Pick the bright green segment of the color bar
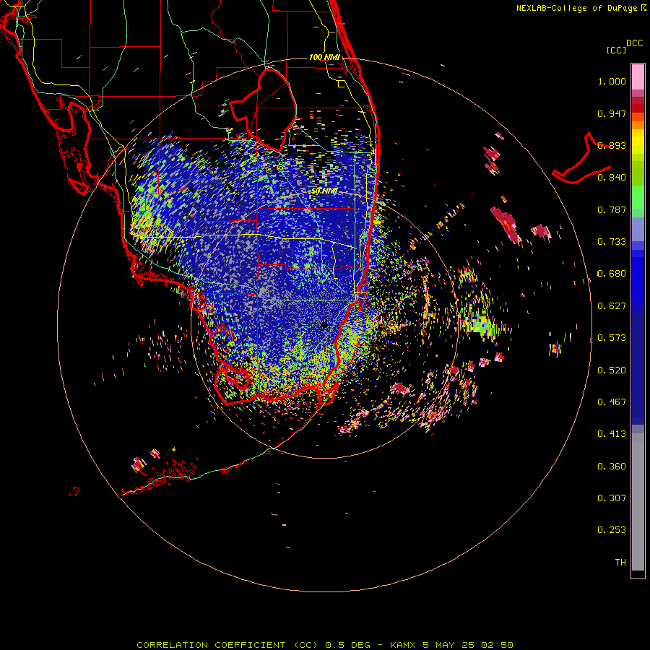Image resolution: width=650 pixels, height=650 pixels. [638, 197]
